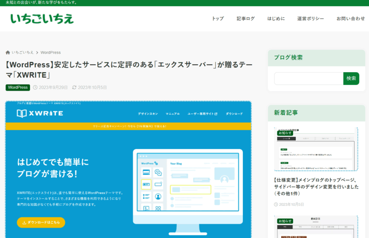369x238 pixels.
Task: Click the green 検索 button
Action: click(x=351, y=78)
